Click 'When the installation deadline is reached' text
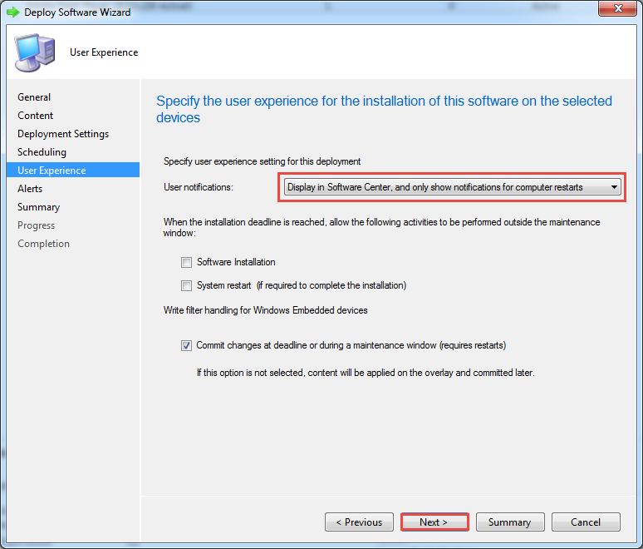 [381, 227]
